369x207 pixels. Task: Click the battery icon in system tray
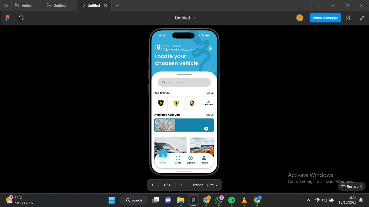pyautogui.click(x=331, y=200)
